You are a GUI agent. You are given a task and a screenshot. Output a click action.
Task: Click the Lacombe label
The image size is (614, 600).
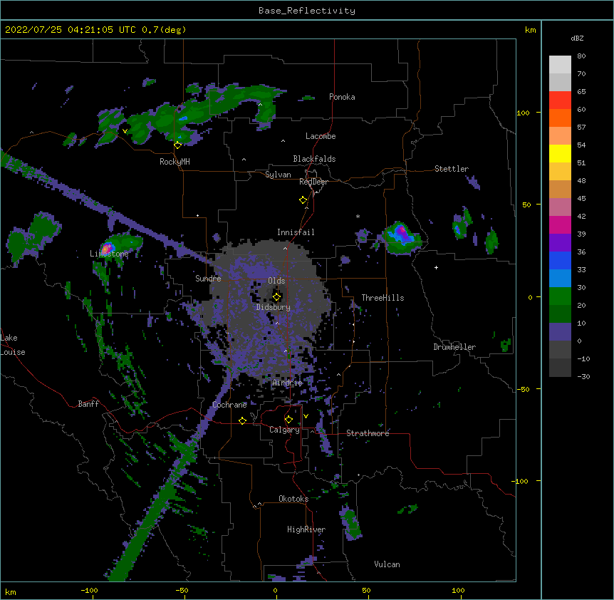[x=321, y=136]
